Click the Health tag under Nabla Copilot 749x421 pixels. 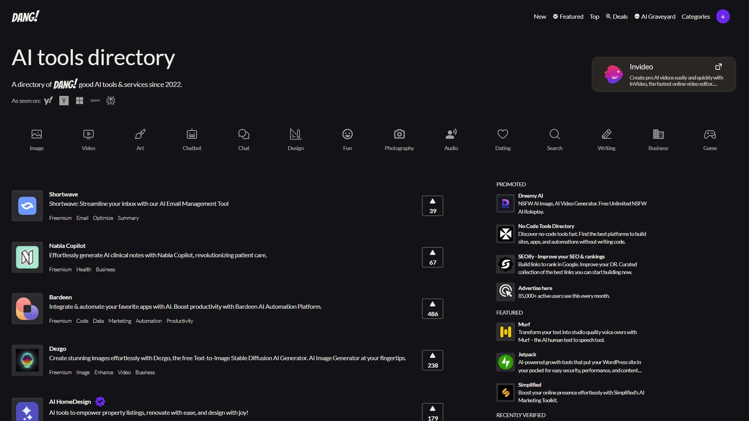pyautogui.click(x=83, y=269)
